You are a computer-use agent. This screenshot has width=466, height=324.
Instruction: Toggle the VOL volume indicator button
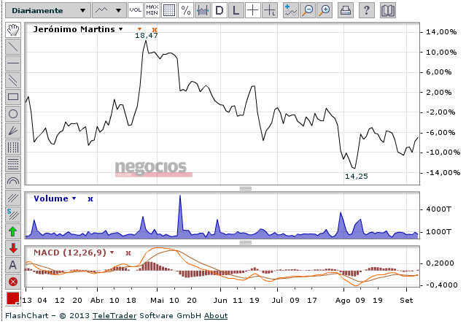click(135, 10)
